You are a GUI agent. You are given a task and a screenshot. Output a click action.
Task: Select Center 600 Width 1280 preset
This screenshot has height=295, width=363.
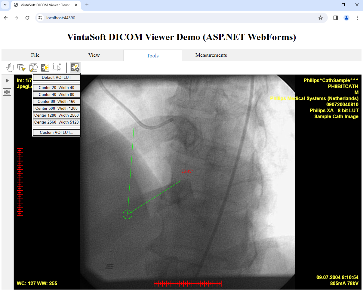[57, 109]
